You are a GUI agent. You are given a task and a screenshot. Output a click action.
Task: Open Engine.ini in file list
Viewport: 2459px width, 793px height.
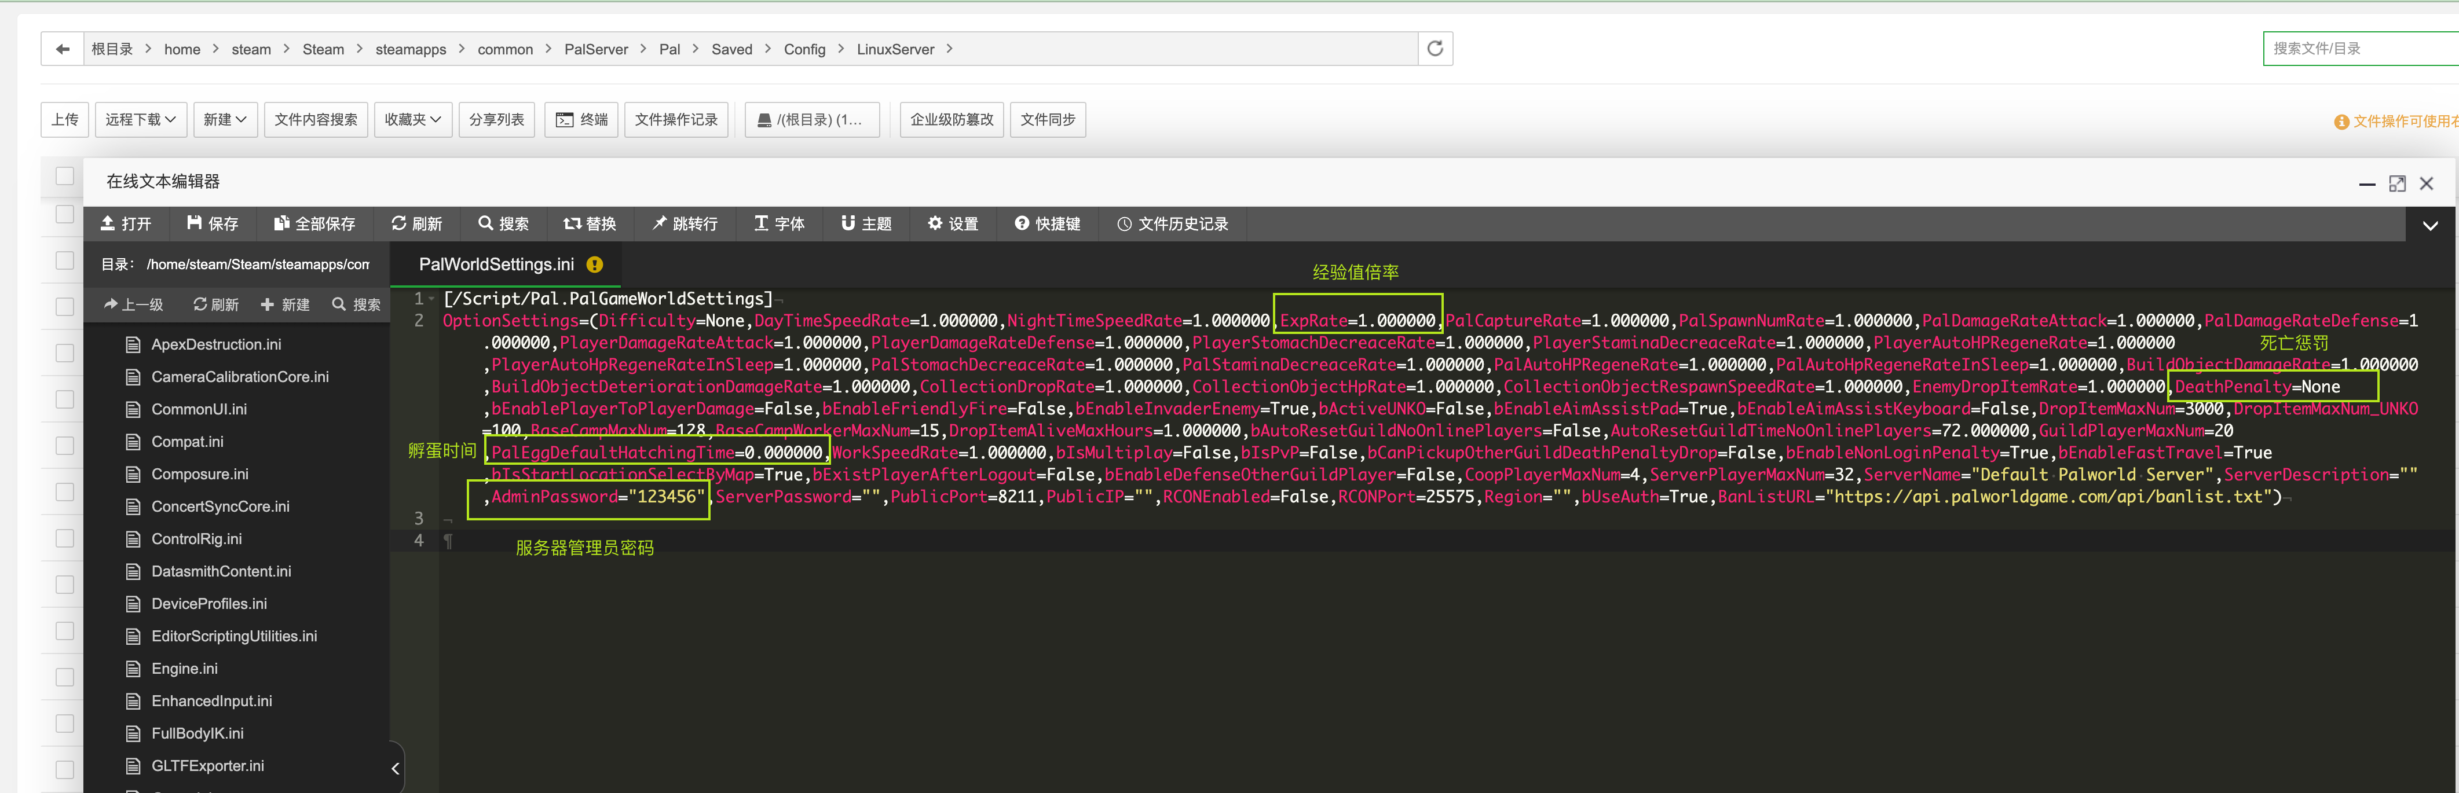coord(184,668)
